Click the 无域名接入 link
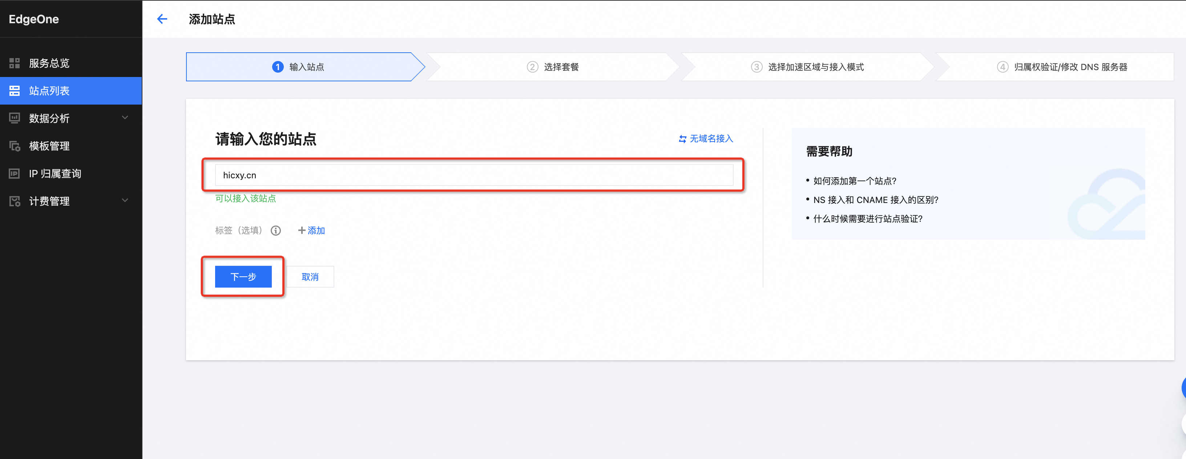 [711, 139]
